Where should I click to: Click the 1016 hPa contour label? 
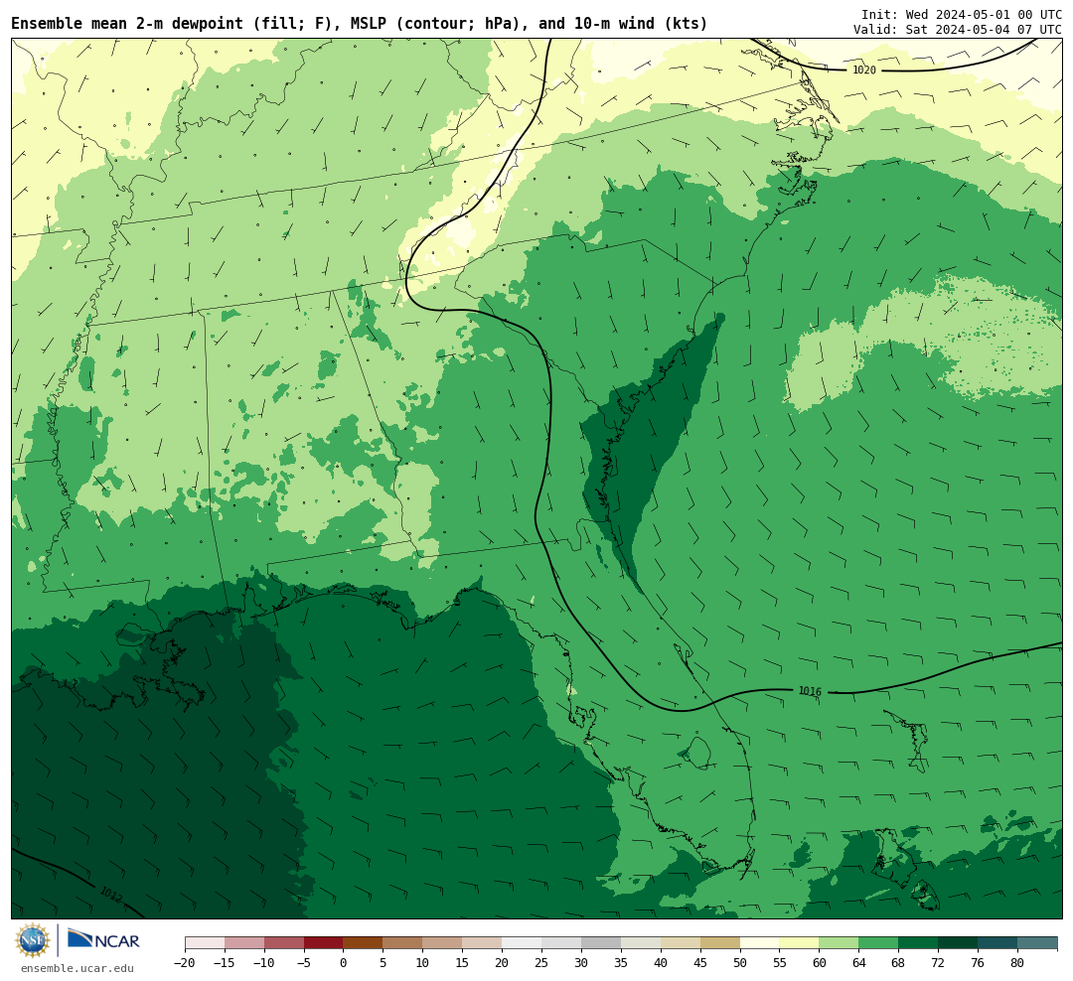[x=811, y=692]
